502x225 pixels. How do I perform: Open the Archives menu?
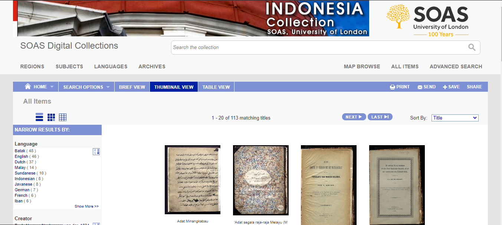point(152,66)
